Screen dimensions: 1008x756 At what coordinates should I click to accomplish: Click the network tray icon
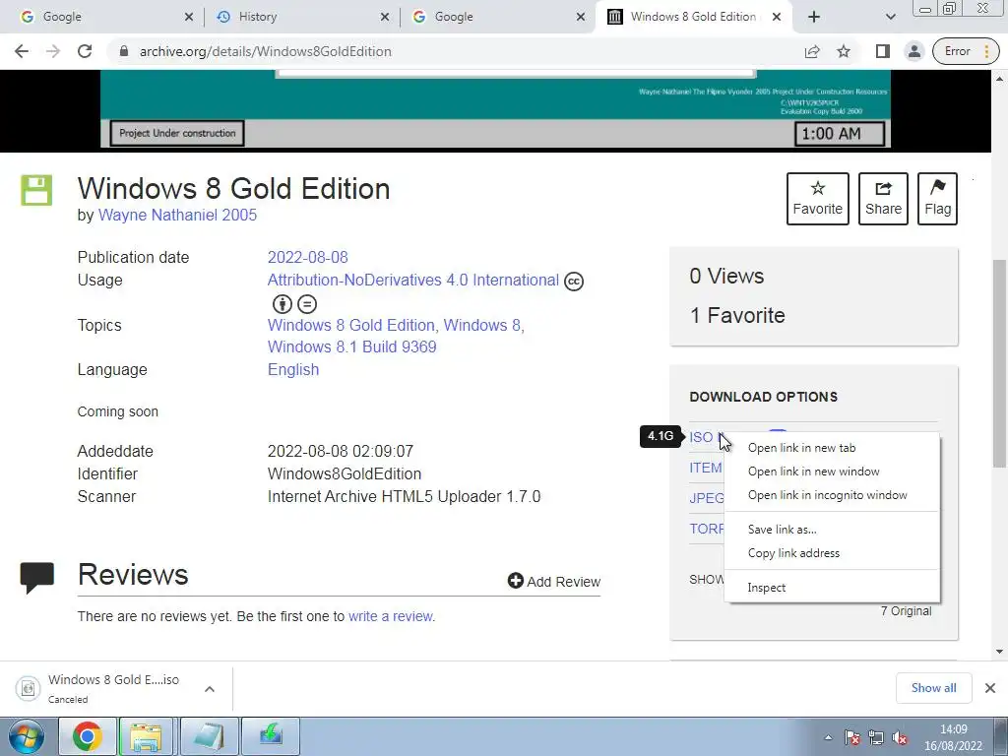[875, 737]
